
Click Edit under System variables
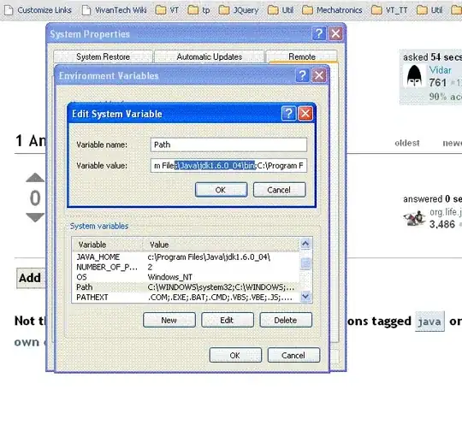point(228,320)
